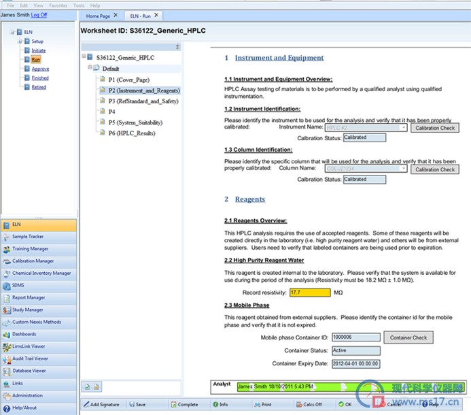Click the Log Off link
The width and height of the screenshot is (471, 415).
[x=39, y=15]
